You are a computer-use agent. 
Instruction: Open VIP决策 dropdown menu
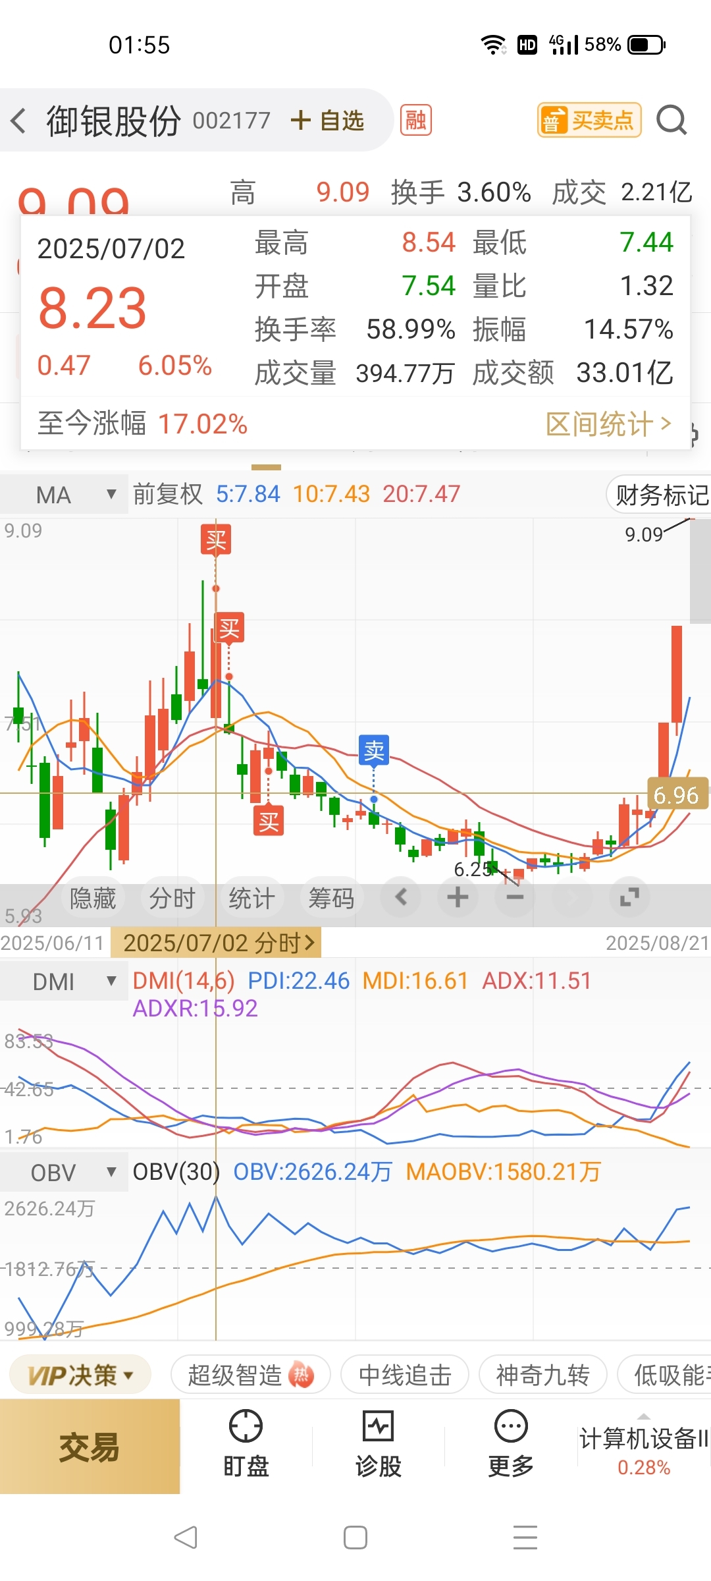[80, 1375]
